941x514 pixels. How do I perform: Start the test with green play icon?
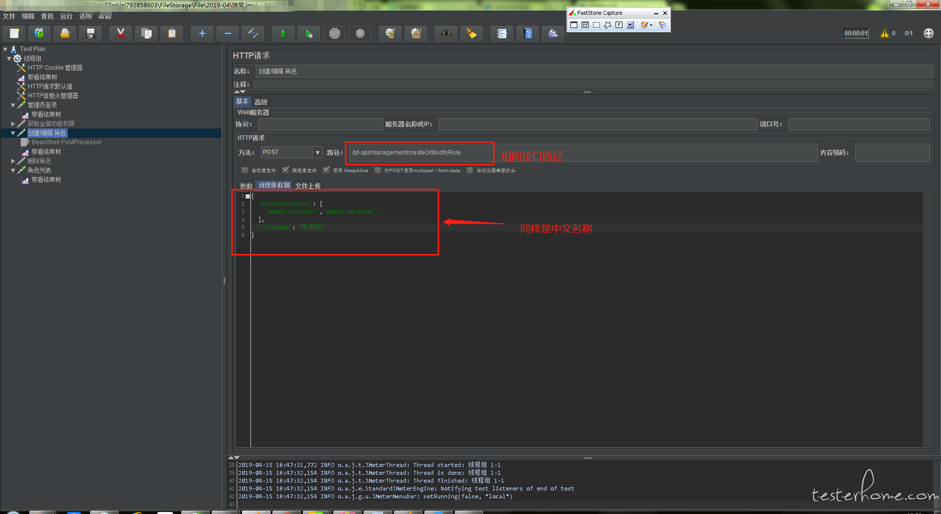[x=283, y=33]
